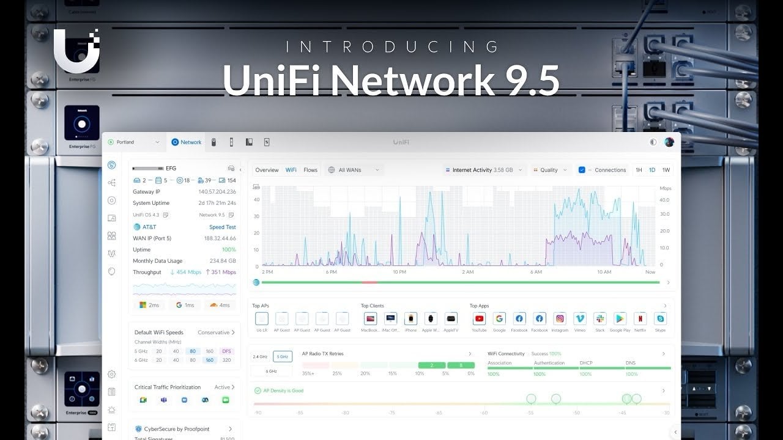Select the Slack icon under Top Apps

(600, 318)
